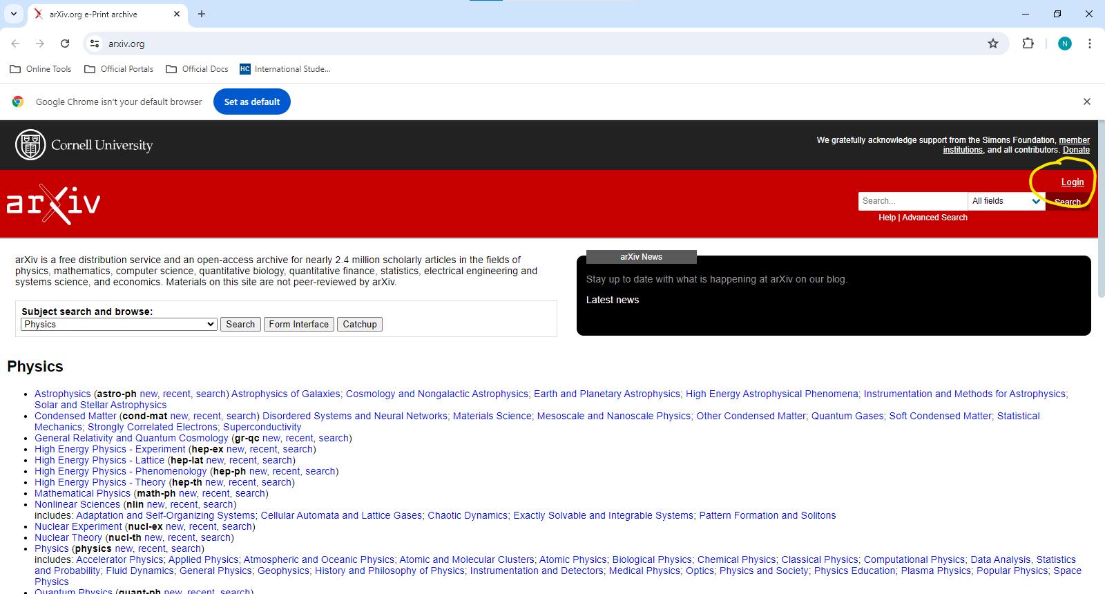
Task: Open the Nuclear Experiment link
Action: (78, 526)
